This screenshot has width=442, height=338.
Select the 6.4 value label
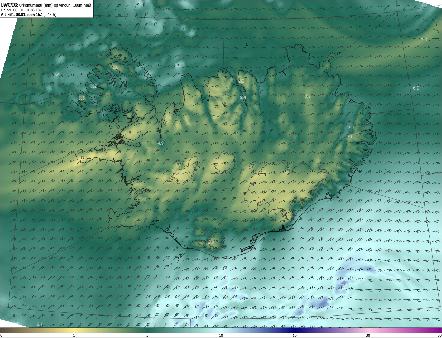pyautogui.click(x=243, y=98)
